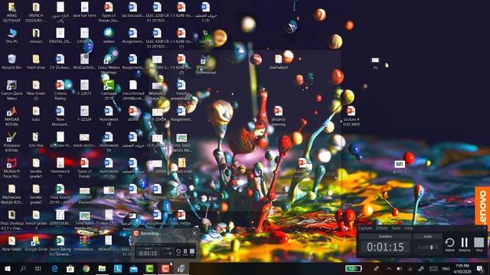The width and height of the screenshot is (490, 275).
Task: Open the Tools menu in the recorder
Action: coord(396,228)
